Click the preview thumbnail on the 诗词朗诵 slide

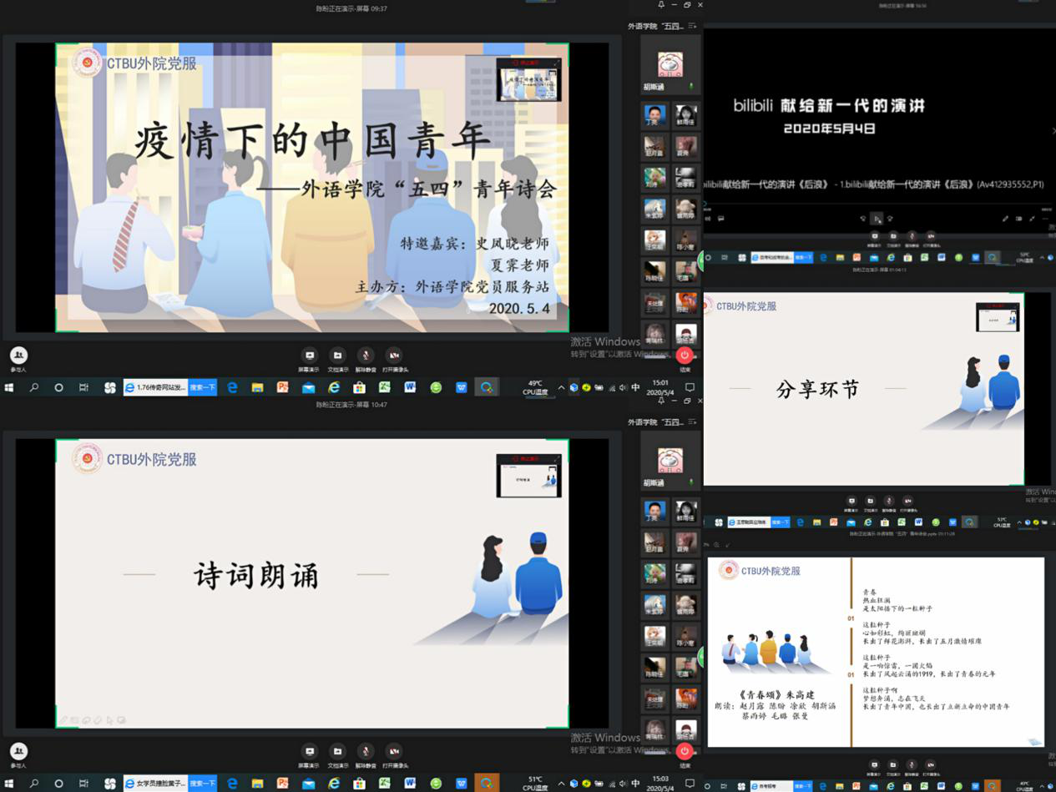(528, 476)
